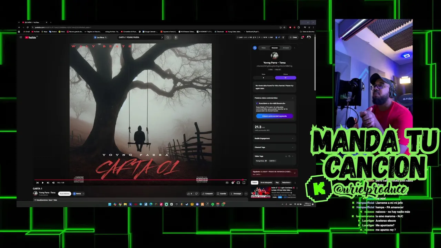Image resolution: width=441 pixels, height=248 pixels.
Task: Open more actions ellipsis under video
Action: 246,194
